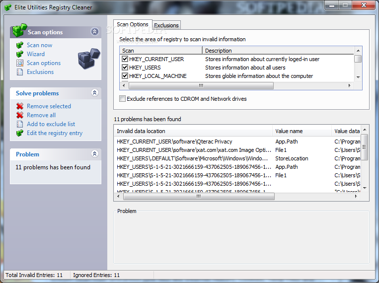The height and width of the screenshot is (283, 379).
Task: Start a scan with Scan now link
Action: pos(39,45)
